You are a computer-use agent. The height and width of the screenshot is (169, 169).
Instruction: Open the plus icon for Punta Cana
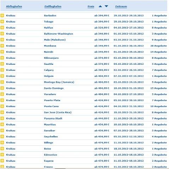2,106
